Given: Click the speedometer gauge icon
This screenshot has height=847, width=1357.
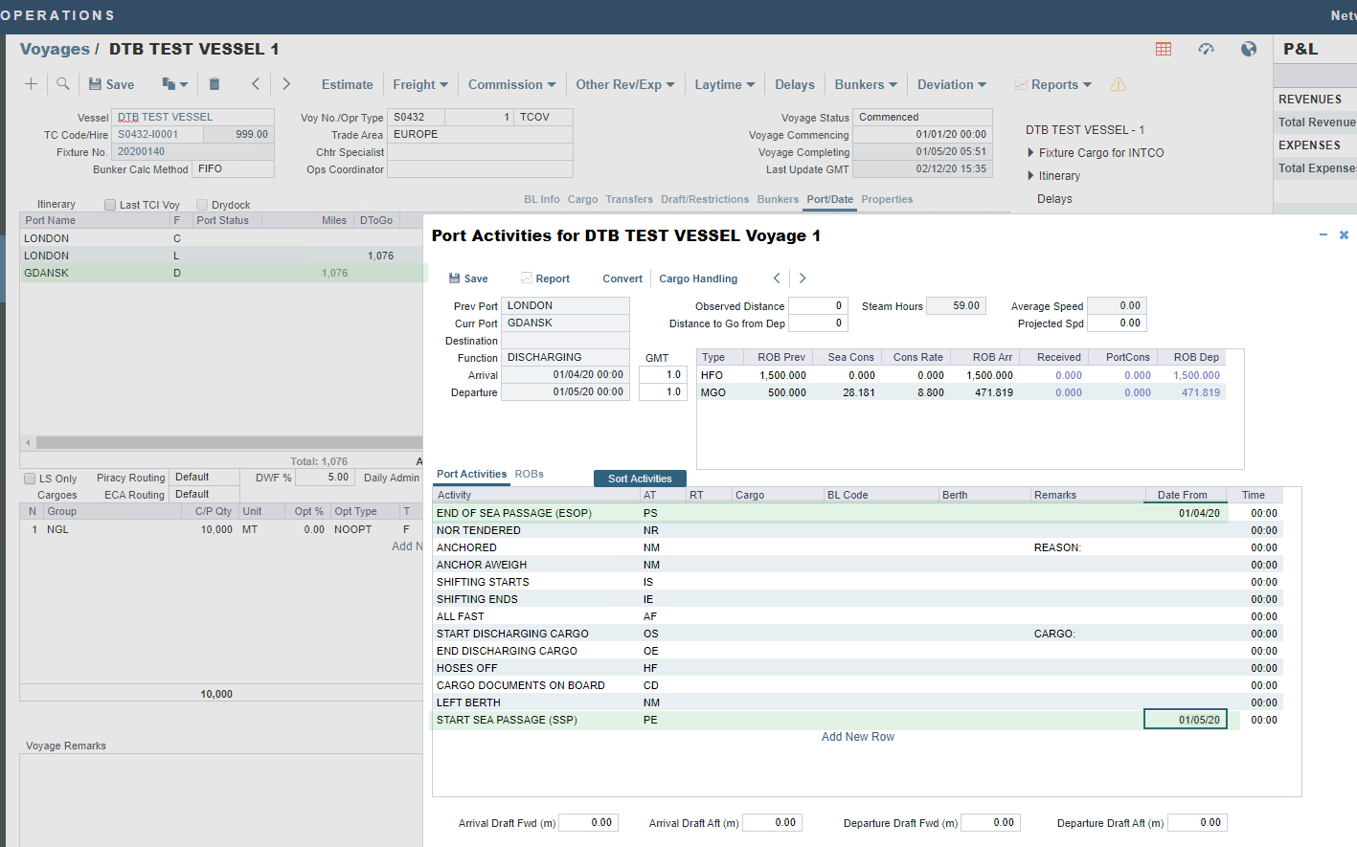Looking at the screenshot, I should coord(1206,49).
